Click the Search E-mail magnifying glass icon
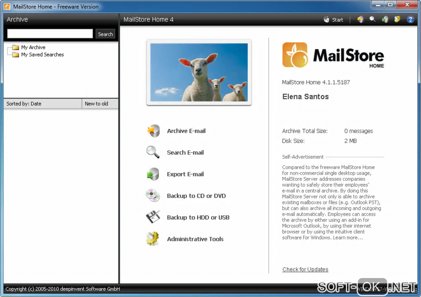 point(153,152)
